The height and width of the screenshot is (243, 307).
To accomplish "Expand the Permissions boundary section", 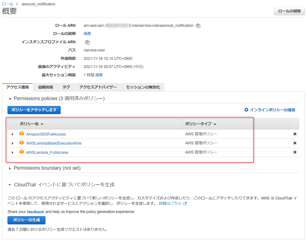I will (10, 168).
